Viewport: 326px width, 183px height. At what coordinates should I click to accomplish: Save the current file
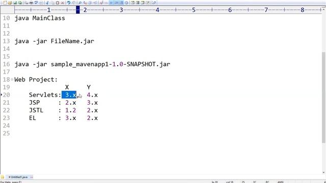click(15, 3)
